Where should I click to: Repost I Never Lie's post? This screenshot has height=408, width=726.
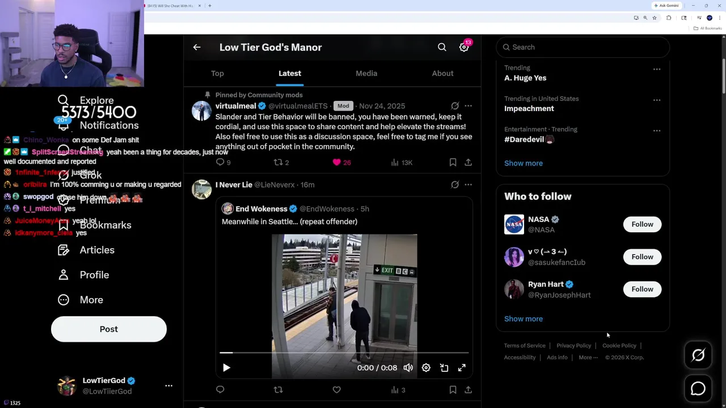tap(278, 390)
